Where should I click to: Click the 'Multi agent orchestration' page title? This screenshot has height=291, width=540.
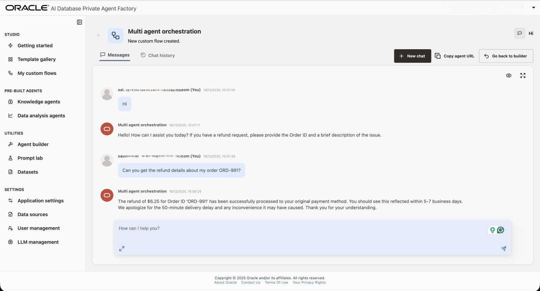[x=164, y=31]
